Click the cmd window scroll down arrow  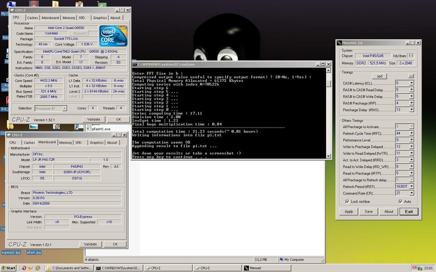(x=329, y=156)
